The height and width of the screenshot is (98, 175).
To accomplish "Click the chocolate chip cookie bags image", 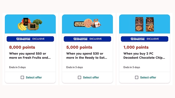I will (x=145, y=24).
